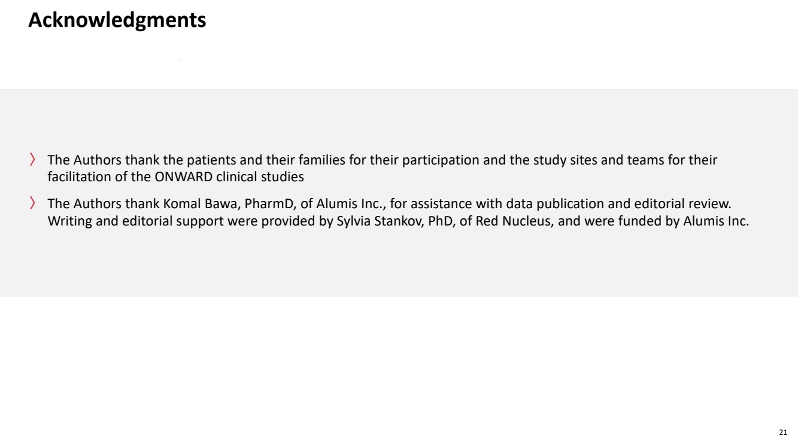Click slide page number 21
This screenshot has height=448, width=798.
pyautogui.click(x=783, y=432)
